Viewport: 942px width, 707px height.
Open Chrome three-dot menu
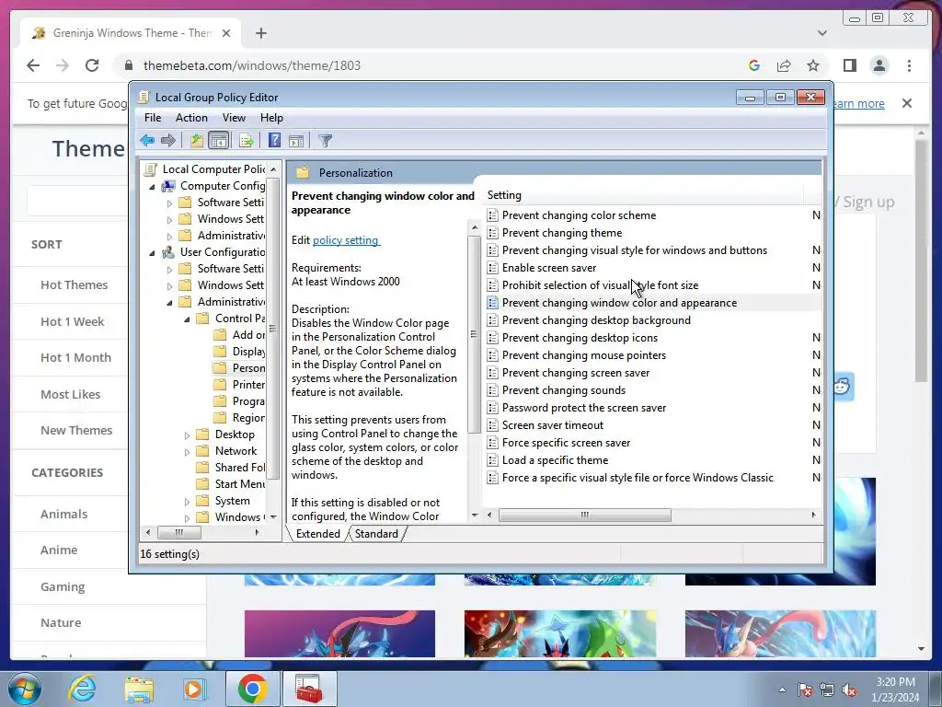pyautogui.click(x=909, y=65)
